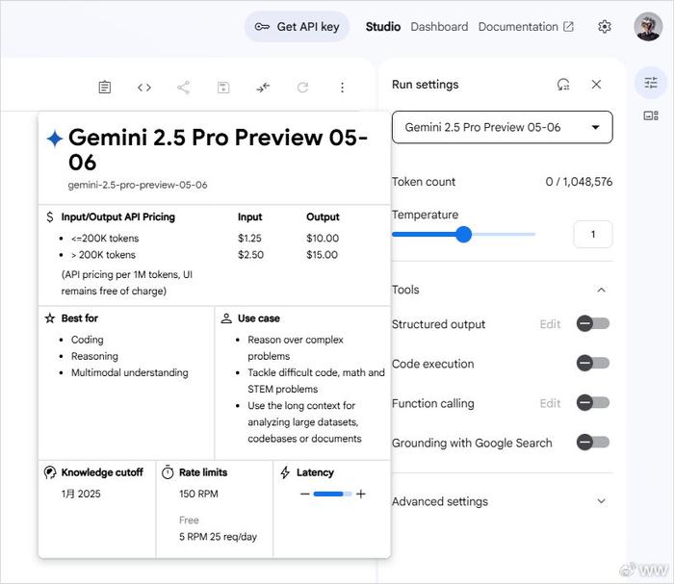Open the Dashboard tab
Screen dimensions: 674x584
pos(439,27)
